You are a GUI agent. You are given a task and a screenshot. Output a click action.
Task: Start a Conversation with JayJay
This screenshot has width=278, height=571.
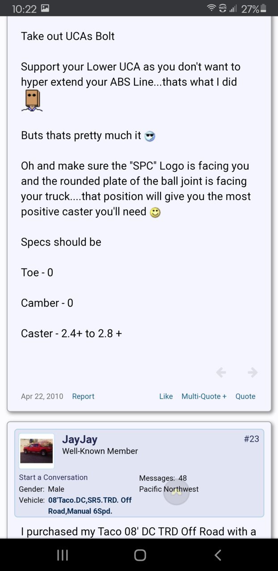53,477
